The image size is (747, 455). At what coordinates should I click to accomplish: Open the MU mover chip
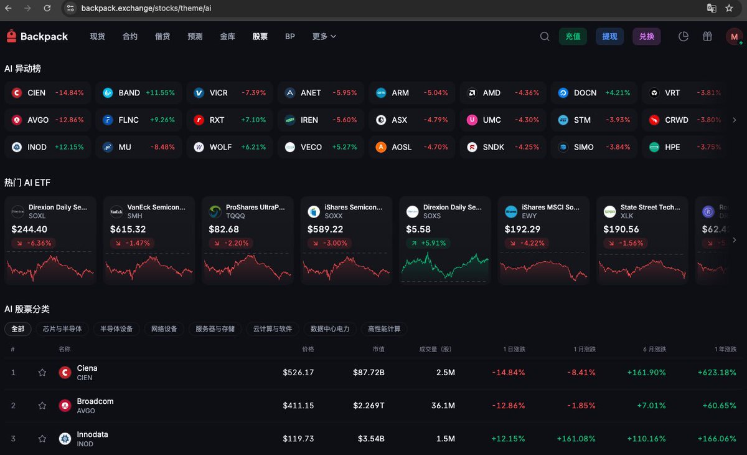139,147
